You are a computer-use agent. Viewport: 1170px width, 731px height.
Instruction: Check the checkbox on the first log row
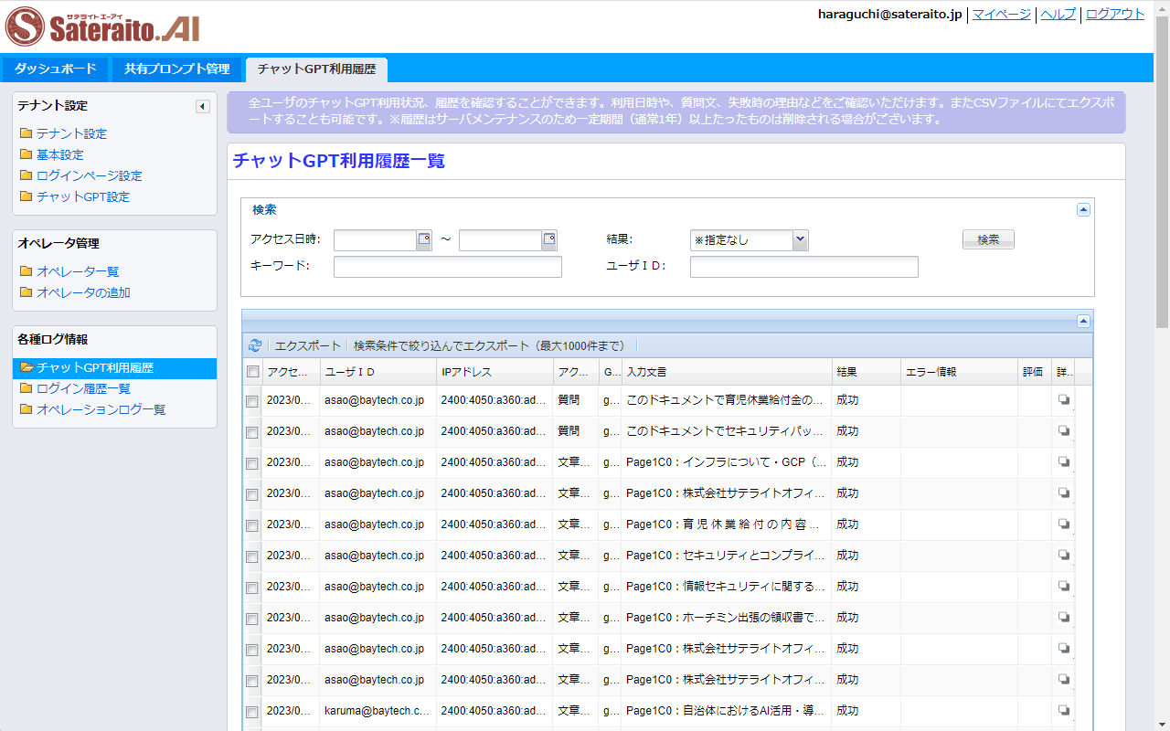pyautogui.click(x=251, y=399)
